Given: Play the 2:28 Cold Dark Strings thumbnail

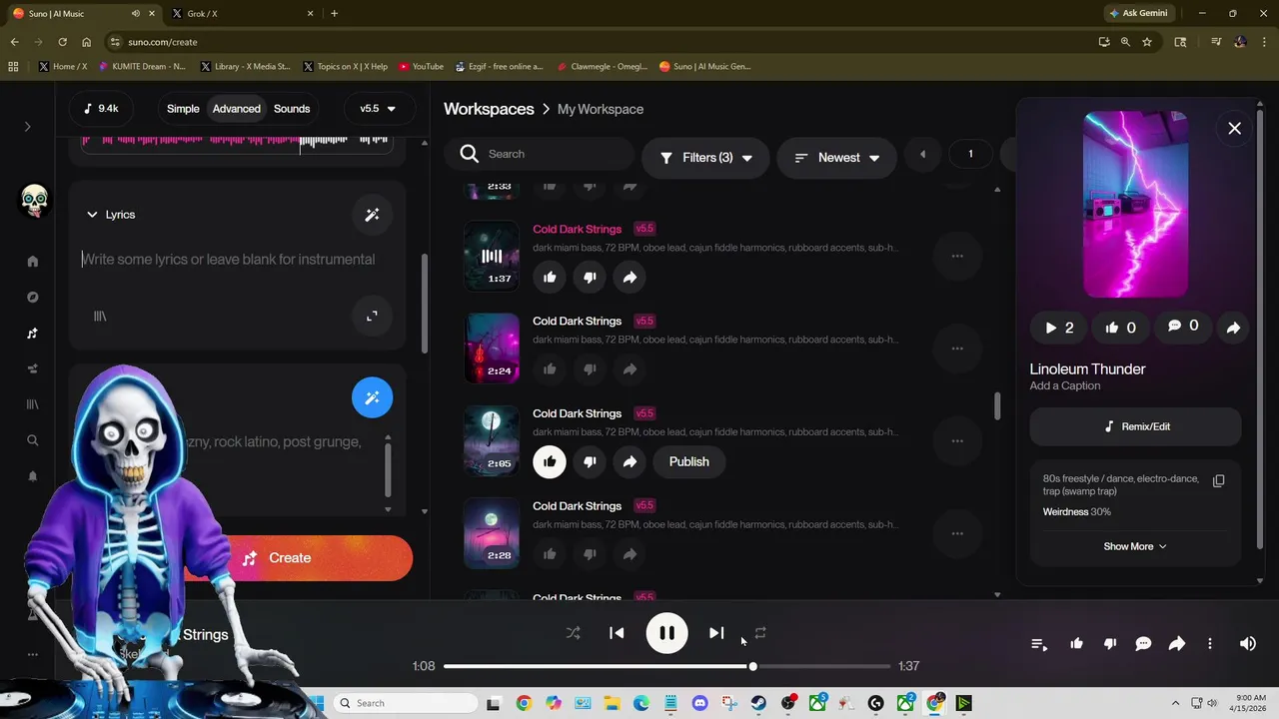Looking at the screenshot, I should pos(491,532).
